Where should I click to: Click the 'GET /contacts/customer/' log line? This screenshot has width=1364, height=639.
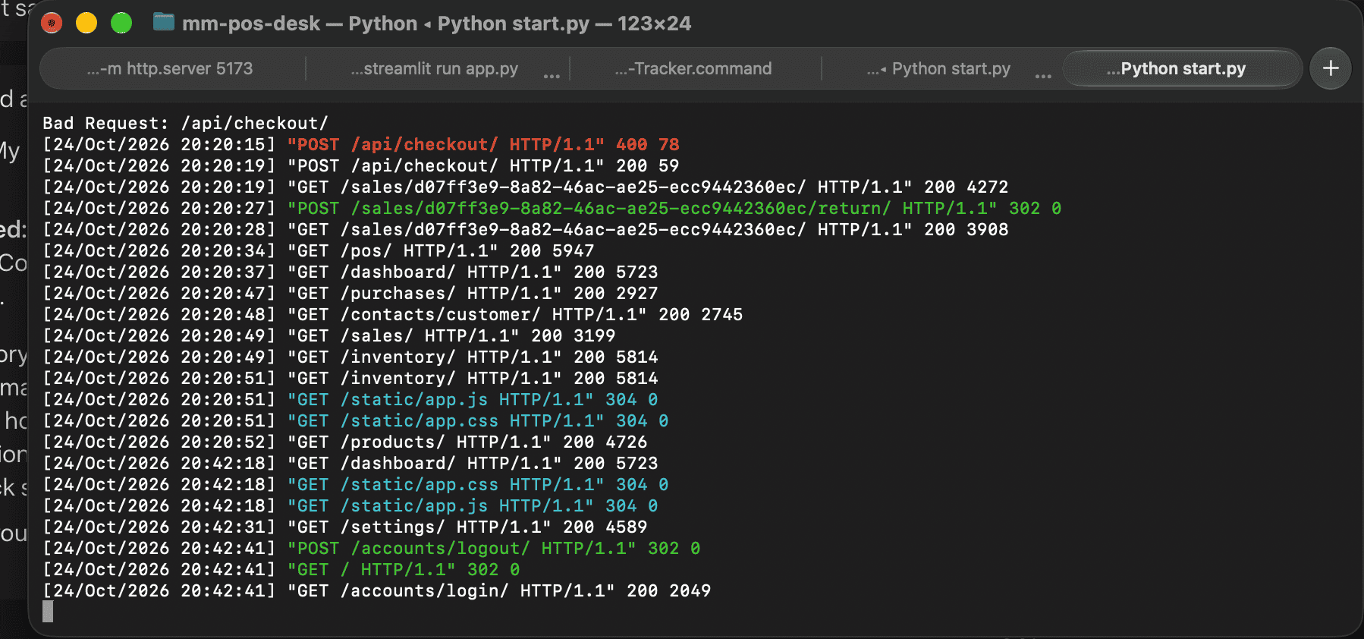click(x=393, y=314)
